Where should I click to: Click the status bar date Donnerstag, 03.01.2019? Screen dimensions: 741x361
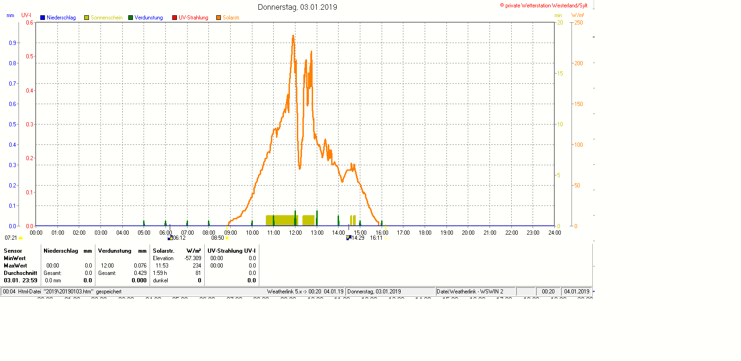[374, 292]
